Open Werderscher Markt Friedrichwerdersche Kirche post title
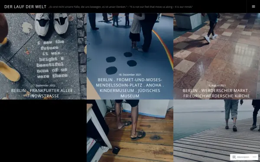Screen dimensions: 260x162 [217, 93]
